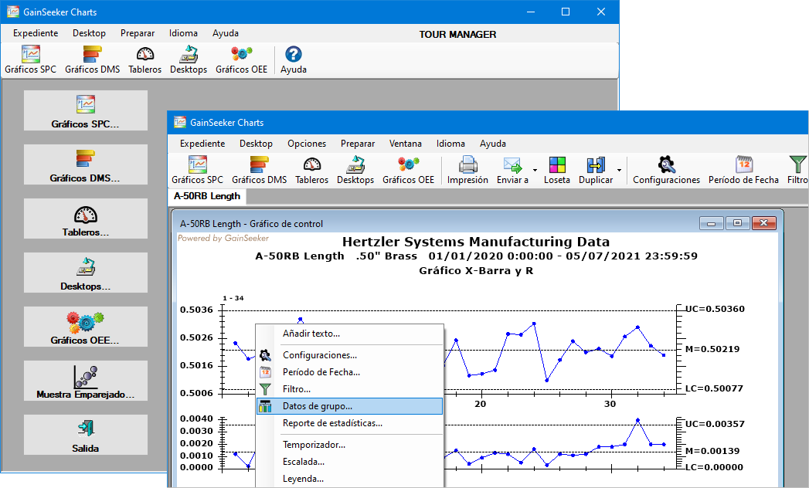
Task: Open Período de Fecha calendar icon
Action: coord(744,164)
